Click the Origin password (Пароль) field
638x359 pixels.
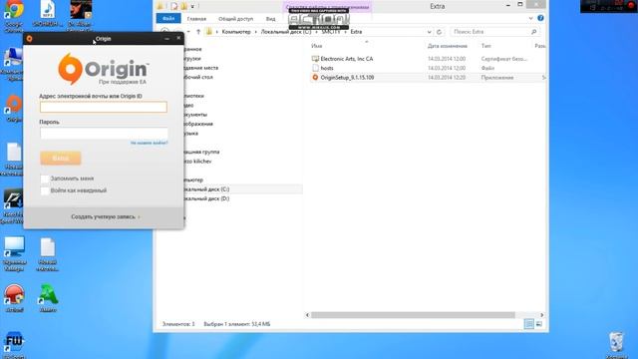(104, 133)
